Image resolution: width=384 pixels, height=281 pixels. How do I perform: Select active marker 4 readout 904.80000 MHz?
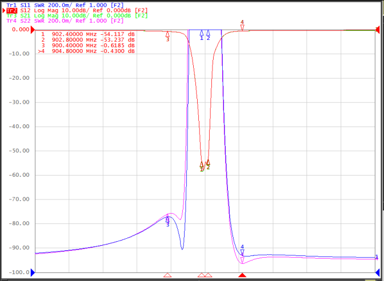coord(87,51)
